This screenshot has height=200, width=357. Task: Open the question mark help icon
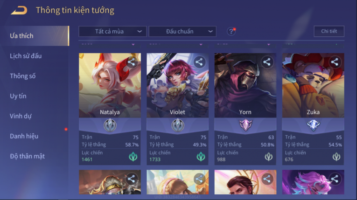point(231,31)
